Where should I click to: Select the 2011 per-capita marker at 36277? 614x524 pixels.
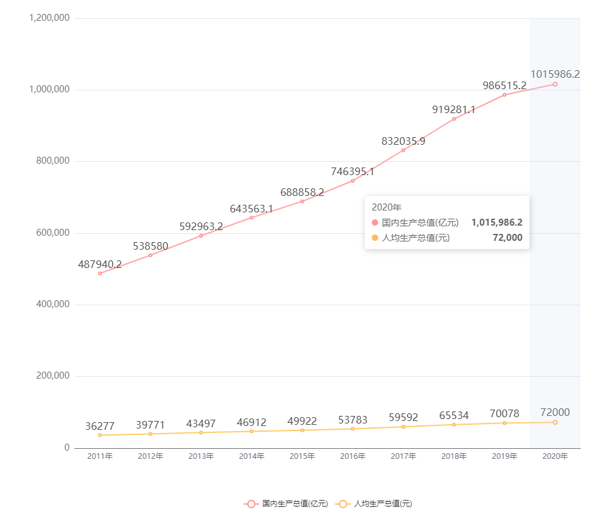pos(100,435)
